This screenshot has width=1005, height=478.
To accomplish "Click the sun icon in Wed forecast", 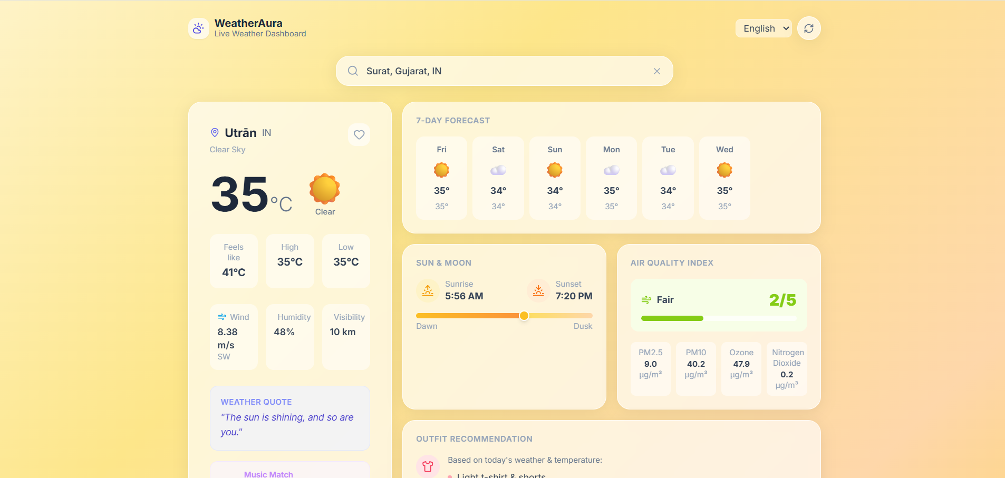I will pyautogui.click(x=724, y=170).
